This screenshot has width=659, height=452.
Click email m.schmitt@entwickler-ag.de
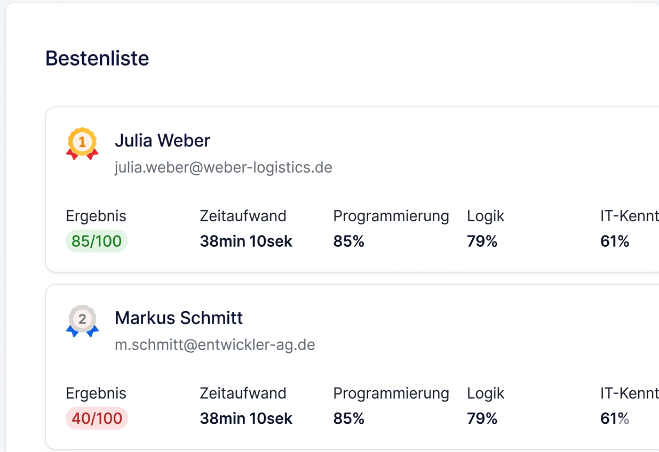point(215,344)
